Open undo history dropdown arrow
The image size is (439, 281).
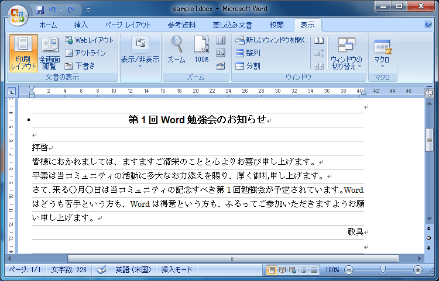coord(61,10)
